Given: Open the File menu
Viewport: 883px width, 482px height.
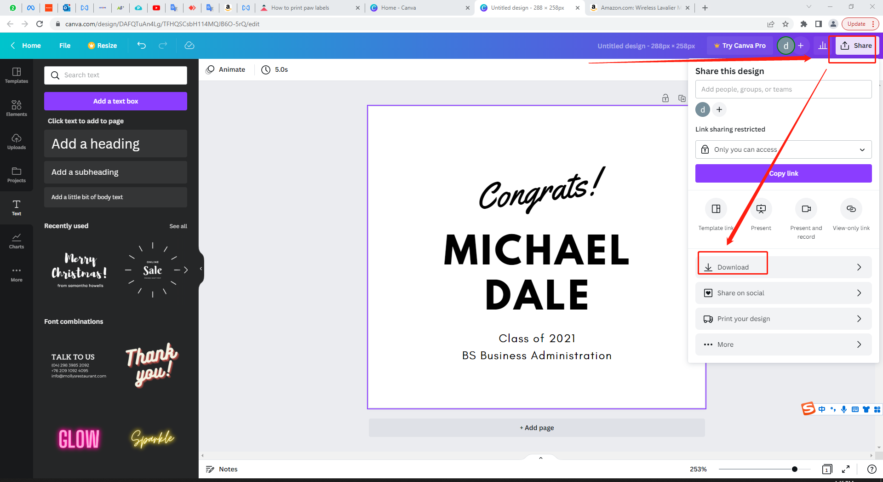Looking at the screenshot, I should [65, 46].
